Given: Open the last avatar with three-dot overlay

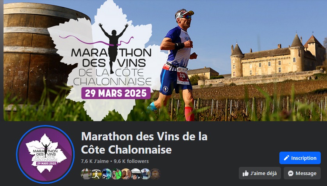Looking at the screenshot, I should pyautogui.click(x=156, y=173).
